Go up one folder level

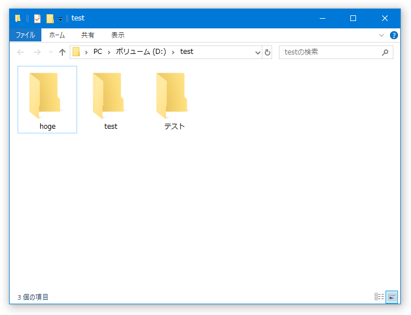(x=62, y=52)
